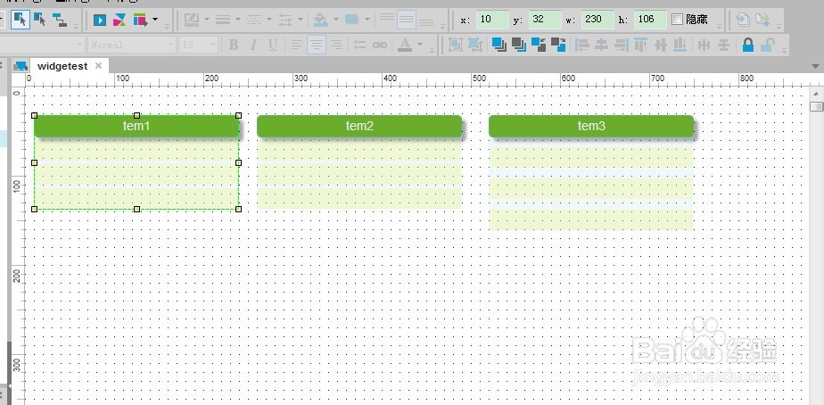The height and width of the screenshot is (405, 824).
Task: Click the copy style icon
Action: (743, 20)
